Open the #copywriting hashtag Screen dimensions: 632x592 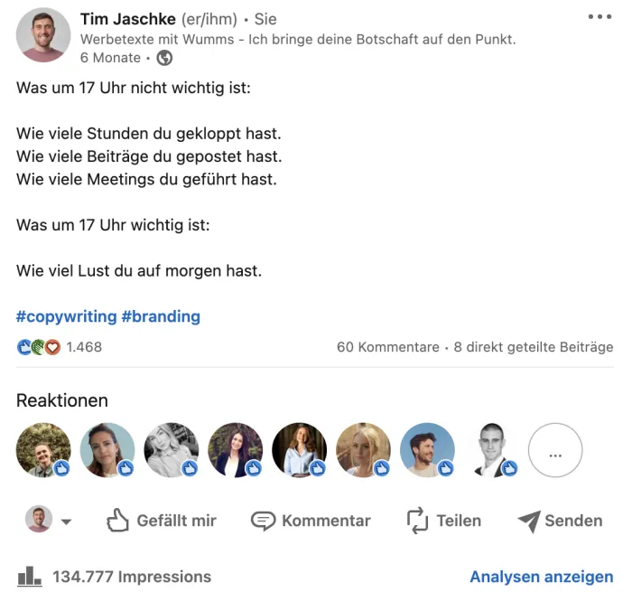(67, 316)
